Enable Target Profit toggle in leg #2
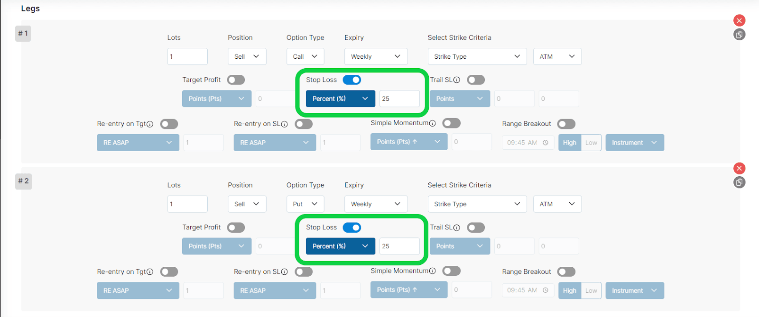Viewport: 759px width, 317px height. click(x=236, y=228)
